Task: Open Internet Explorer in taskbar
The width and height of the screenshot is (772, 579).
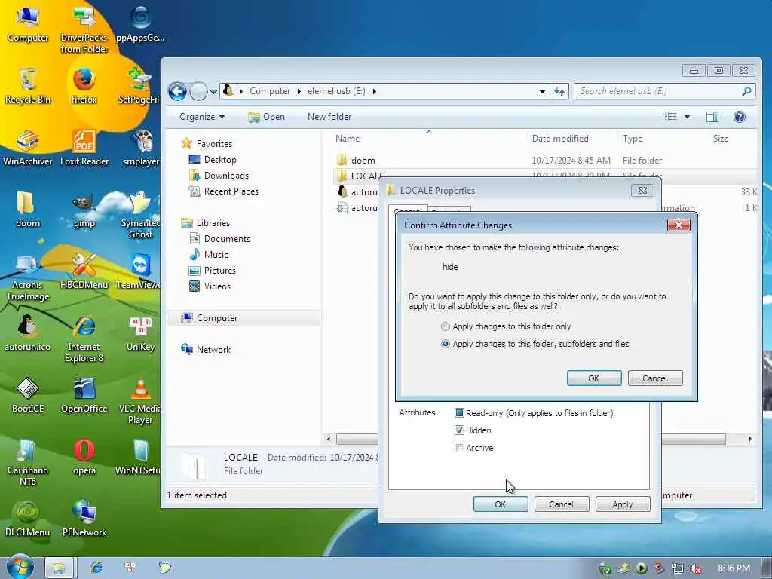Action: click(96, 568)
